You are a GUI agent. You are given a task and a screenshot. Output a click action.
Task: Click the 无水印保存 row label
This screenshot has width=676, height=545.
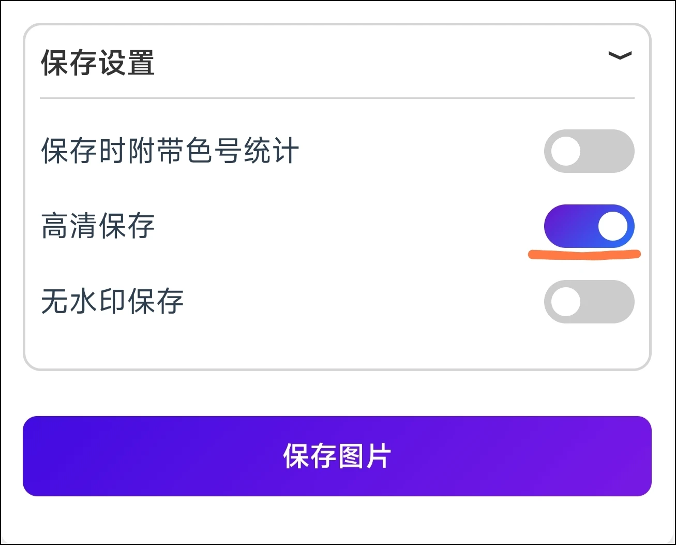coord(112,302)
